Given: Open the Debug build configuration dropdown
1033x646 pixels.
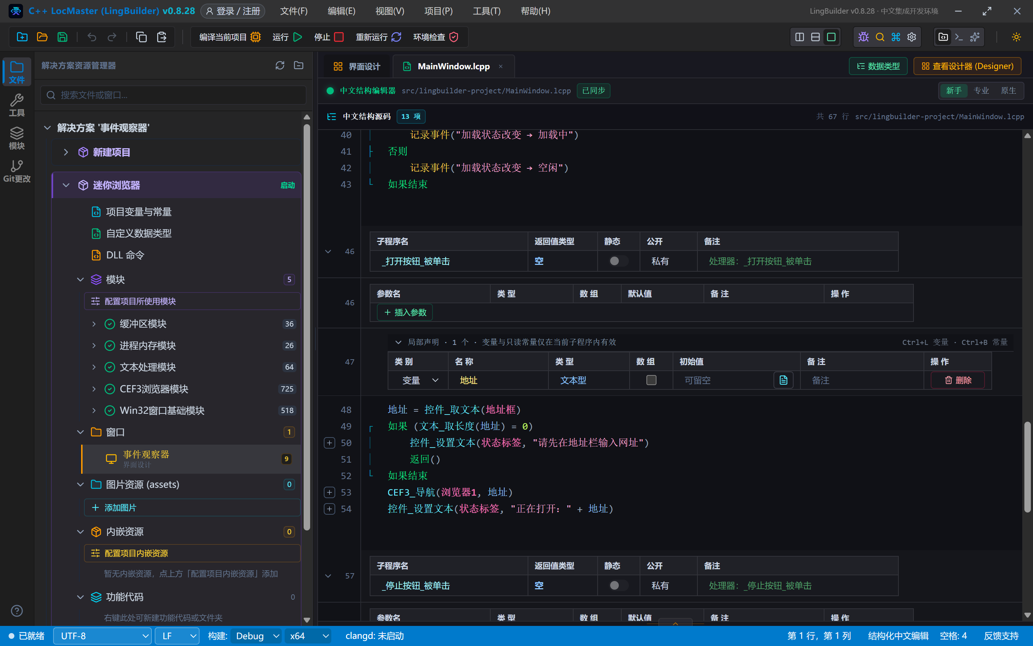Looking at the screenshot, I should (x=256, y=636).
